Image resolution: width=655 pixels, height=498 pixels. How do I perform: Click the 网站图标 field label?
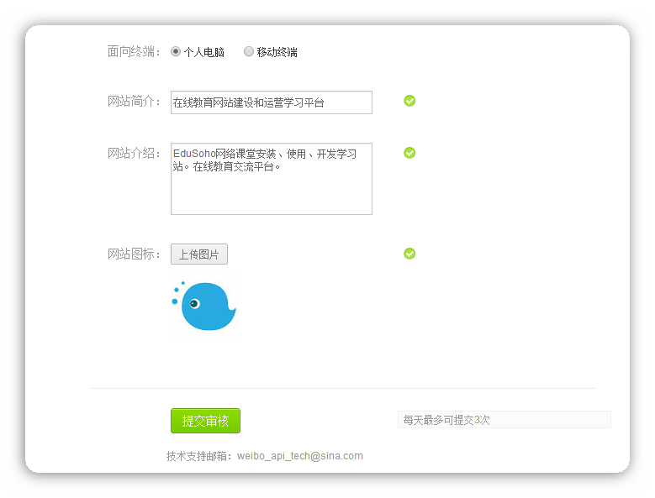tap(134, 254)
